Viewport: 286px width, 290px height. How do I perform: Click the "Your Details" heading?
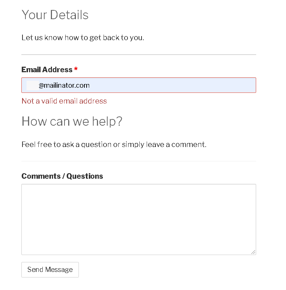(55, 15)
